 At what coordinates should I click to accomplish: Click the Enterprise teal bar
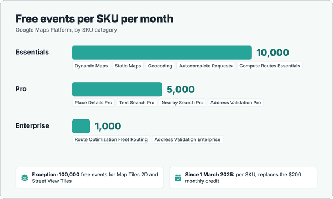pos(81,126)
